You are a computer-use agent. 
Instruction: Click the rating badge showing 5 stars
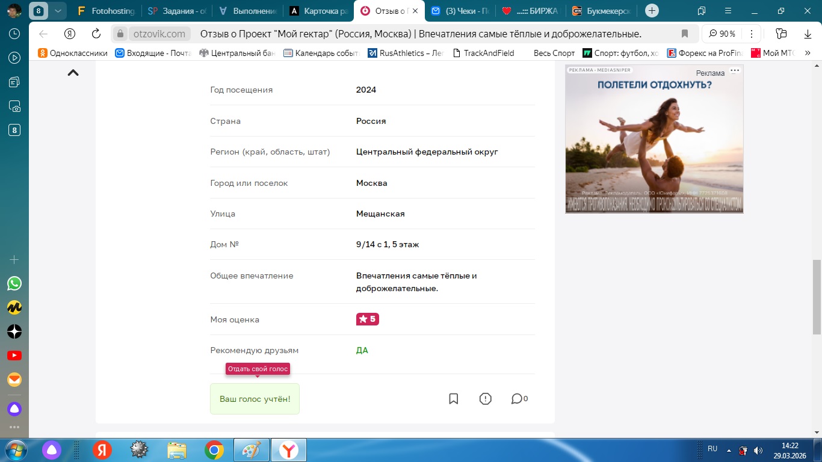point(368,319)
